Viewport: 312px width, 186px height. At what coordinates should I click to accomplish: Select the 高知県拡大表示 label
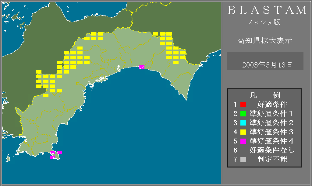[x=264, y=41]
